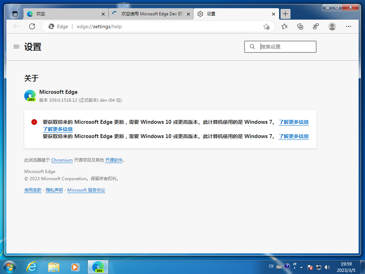Open the Microsoft 服务协议 link
Viewport: 365px width, 274px height.
point(86,190)
